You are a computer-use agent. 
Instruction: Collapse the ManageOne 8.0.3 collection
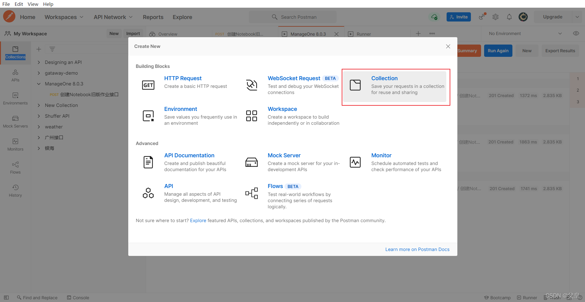(x=39, y=84)
